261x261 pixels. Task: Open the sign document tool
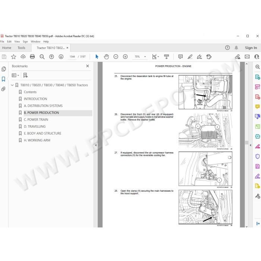199,57
